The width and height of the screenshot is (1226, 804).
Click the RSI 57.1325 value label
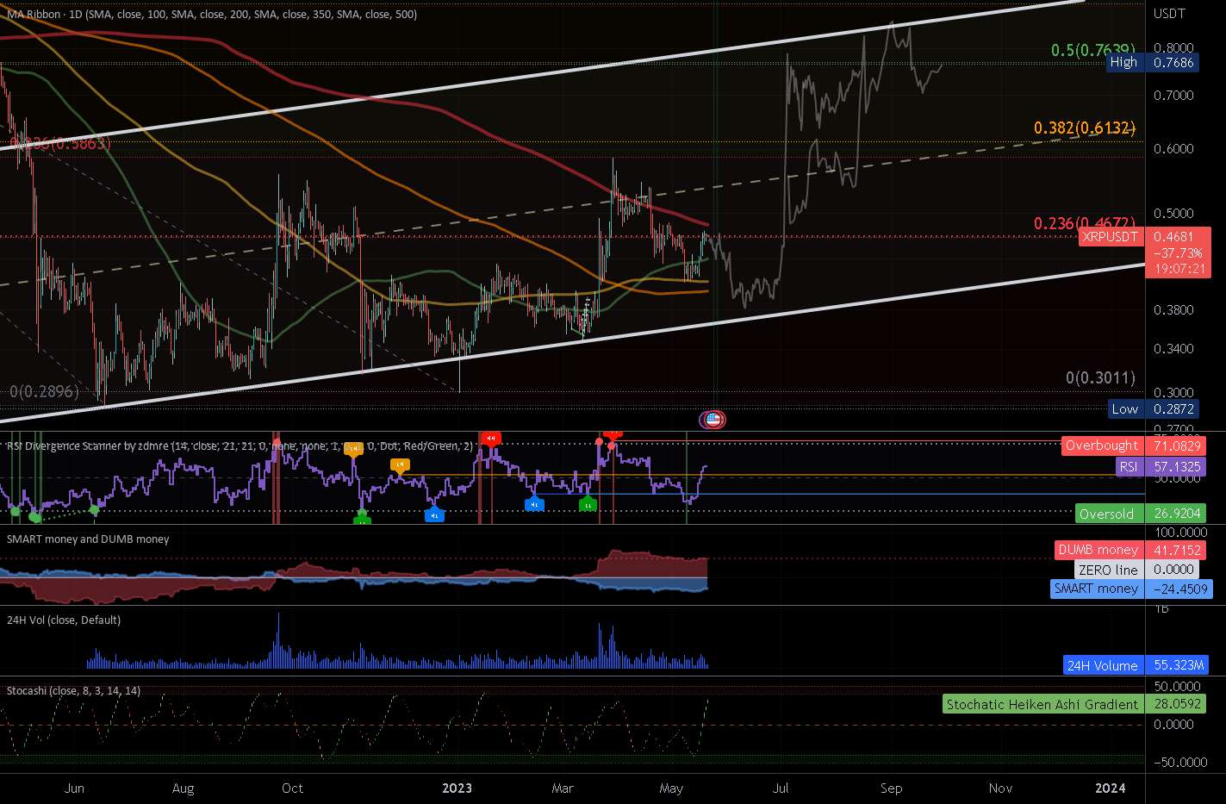click(1160, 466)
